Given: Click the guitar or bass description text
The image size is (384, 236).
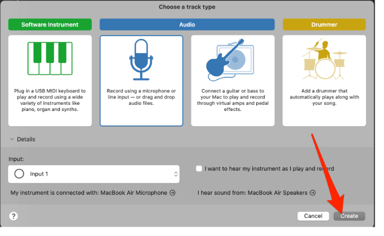Looking at the screenshot, I should 233,100.
